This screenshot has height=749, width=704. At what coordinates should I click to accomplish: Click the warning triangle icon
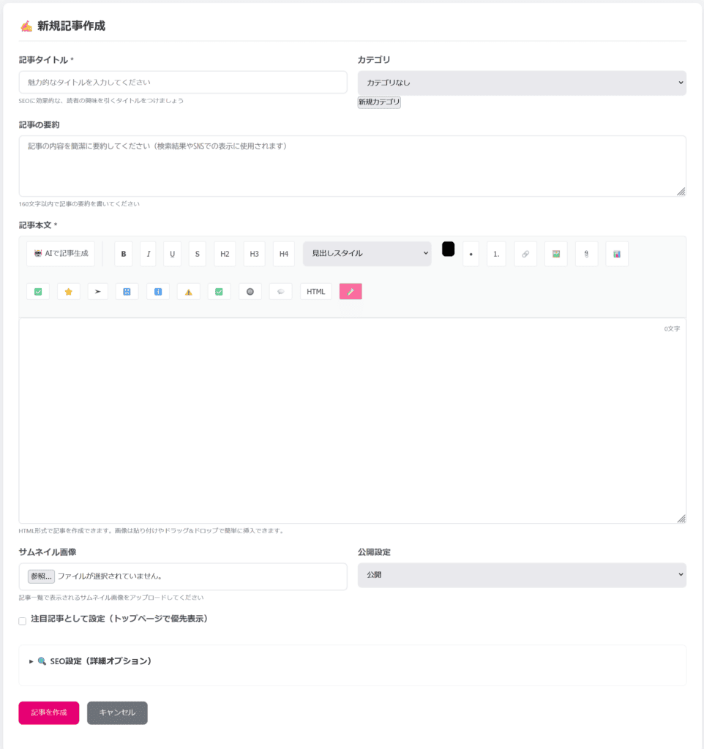tap(188, 291)
